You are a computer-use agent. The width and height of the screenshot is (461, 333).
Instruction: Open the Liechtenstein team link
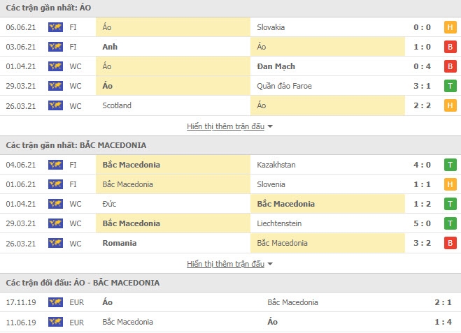point(279,223)
